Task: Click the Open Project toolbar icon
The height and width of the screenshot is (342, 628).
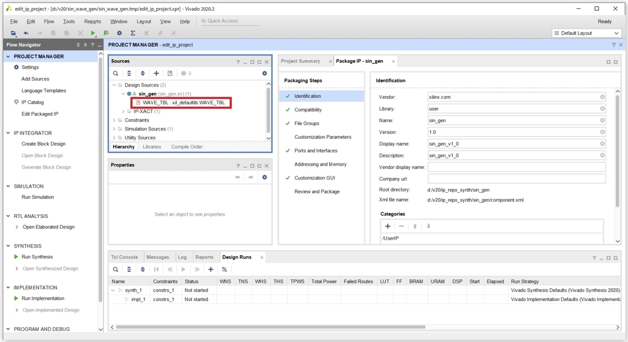Action: click(x=14, y=33)
